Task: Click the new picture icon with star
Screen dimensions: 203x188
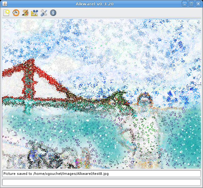Action: coord(6,13)
